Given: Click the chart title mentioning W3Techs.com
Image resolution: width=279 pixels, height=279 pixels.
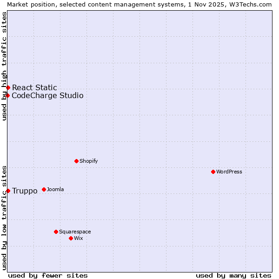Looking at the screenshot, I should point(139,4).
